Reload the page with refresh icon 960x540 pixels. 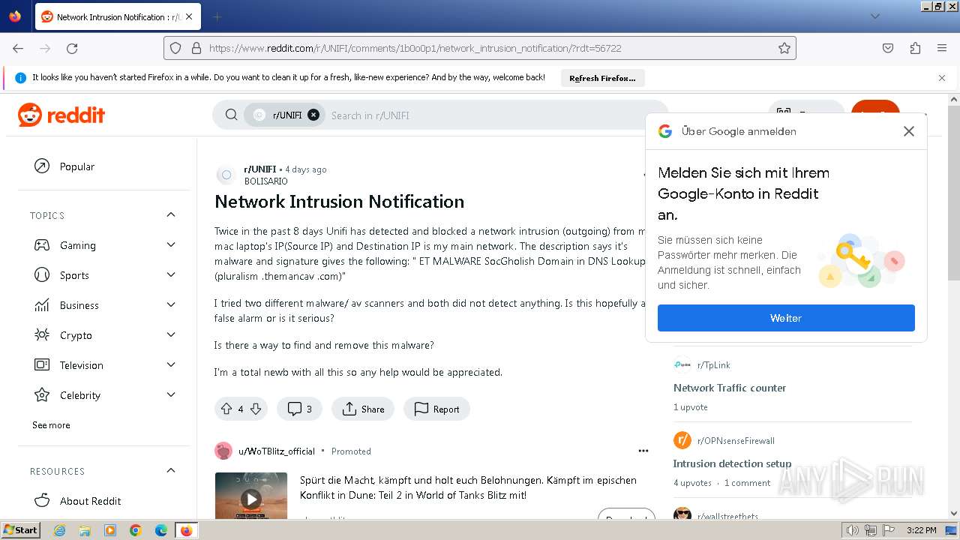coord(72,48)
